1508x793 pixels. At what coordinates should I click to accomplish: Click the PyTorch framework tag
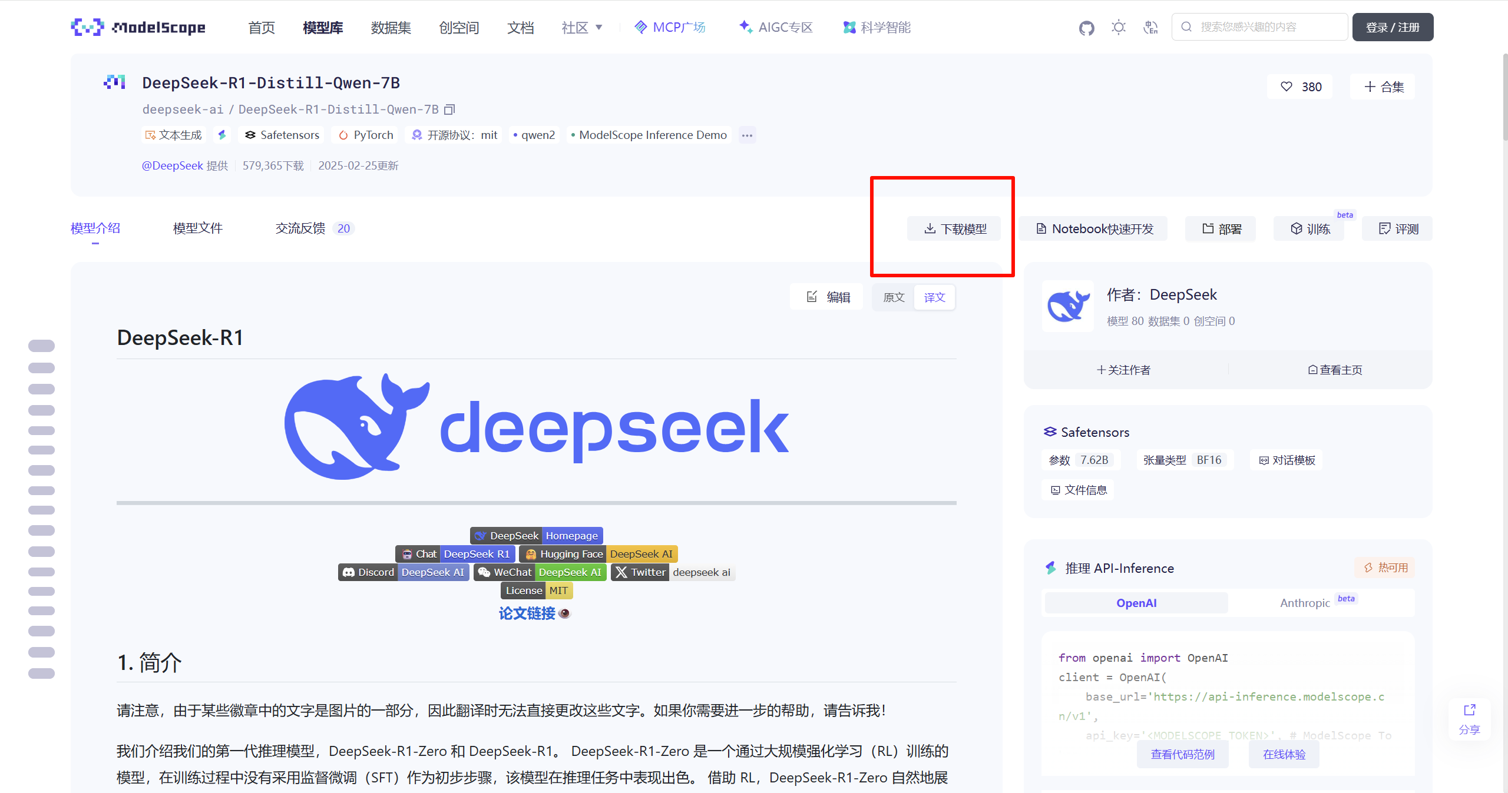coord(366,135)
